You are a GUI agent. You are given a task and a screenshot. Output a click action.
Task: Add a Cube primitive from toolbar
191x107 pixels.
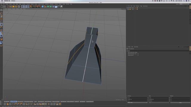(42, 7)
